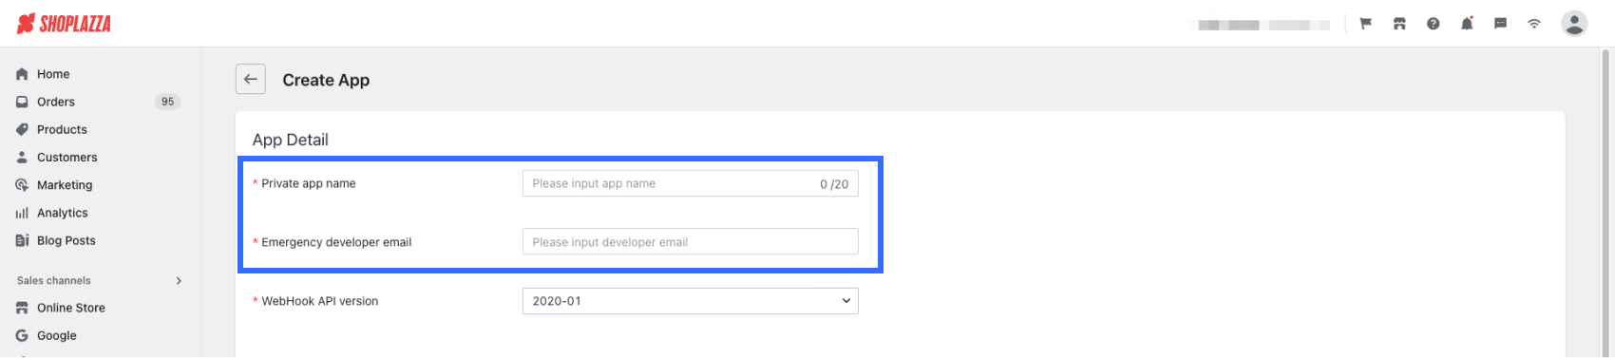The width and height of the screenshot is (1615, 358).
Task: Open the WebHook API version dropdown
Action: coord(691,301)
